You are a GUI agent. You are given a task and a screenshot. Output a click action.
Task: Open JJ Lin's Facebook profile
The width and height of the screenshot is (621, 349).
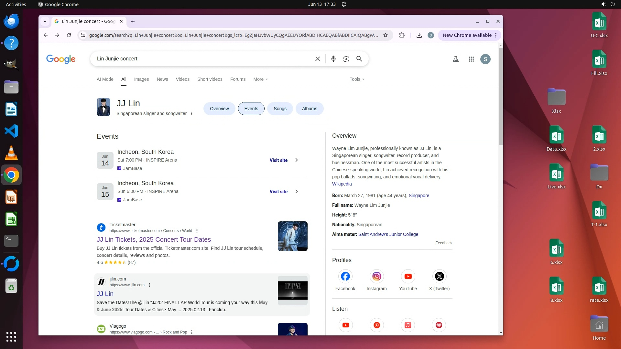point(345,277)
